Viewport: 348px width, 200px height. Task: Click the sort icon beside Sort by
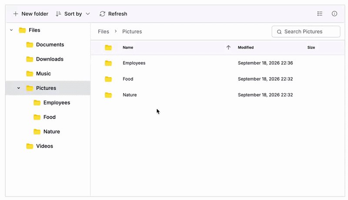pyautogui.click(x=58, y=14)
